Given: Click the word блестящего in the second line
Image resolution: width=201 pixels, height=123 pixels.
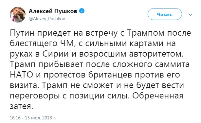Looking at the screenshot, I should [33, 44].
